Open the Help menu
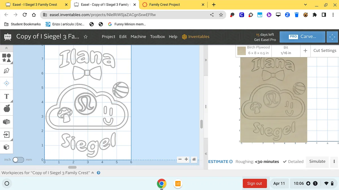This screenshot has width=339, height=190. point(173,37)
